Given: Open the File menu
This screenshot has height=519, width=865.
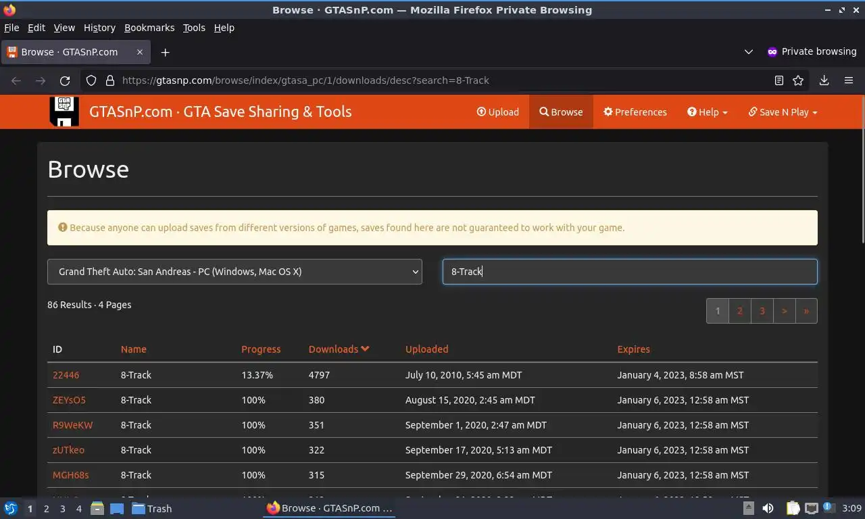Looking at the screenshot, I should (x=11, y=28).
